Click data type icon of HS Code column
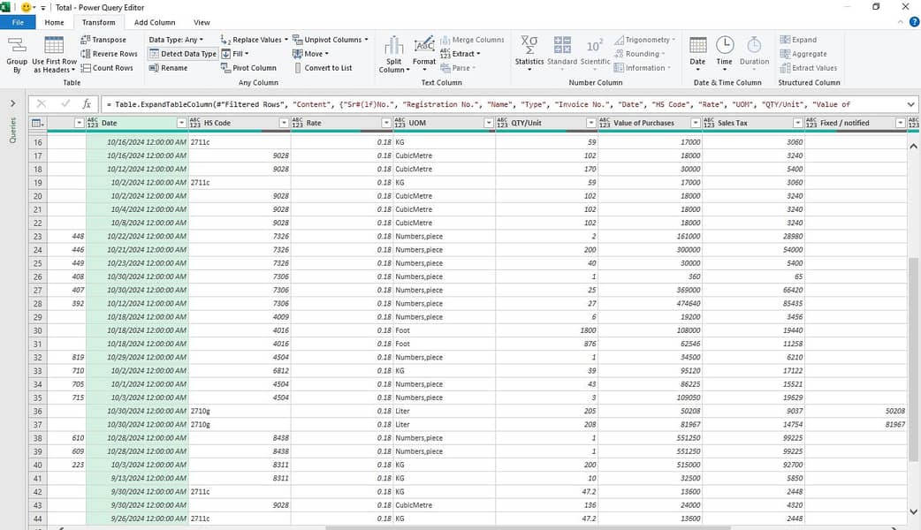Screen dimensions: 921x530 [x=195, y=123]
